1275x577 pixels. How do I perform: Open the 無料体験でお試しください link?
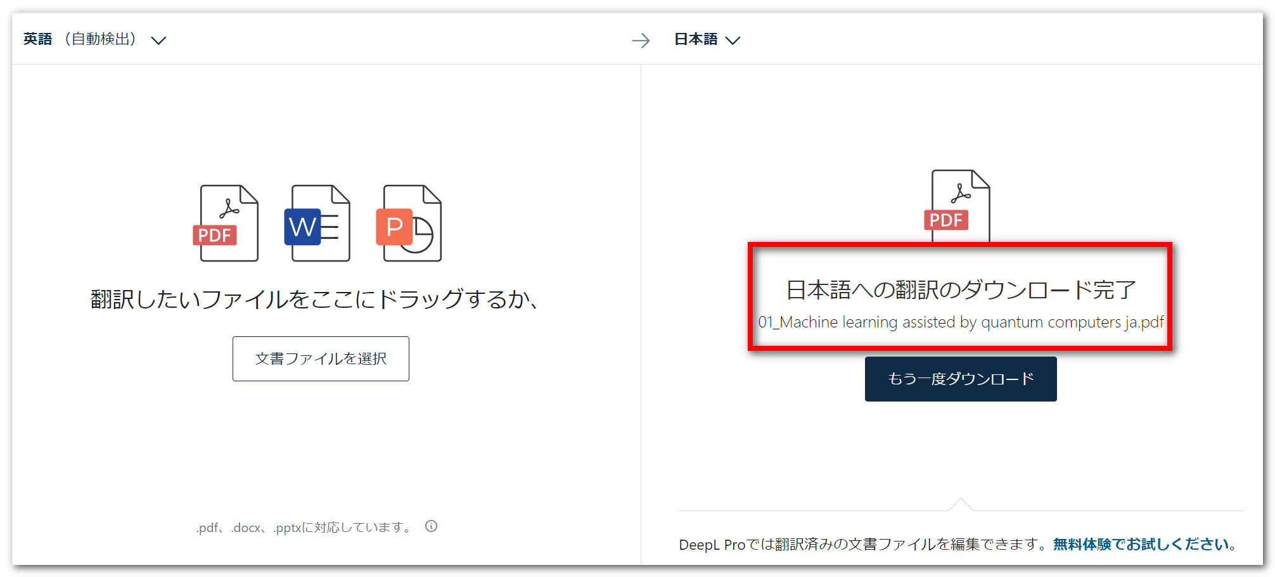click(x=1141, y=544)
